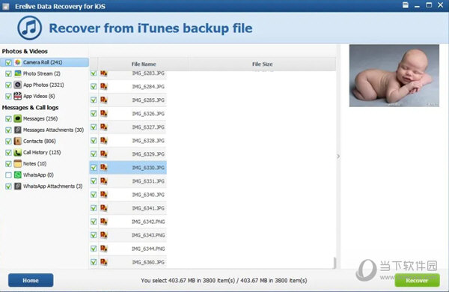Uncheck the Messages (256) checkbox
Viewport: 449px width, 292px height.
(8, 119)
